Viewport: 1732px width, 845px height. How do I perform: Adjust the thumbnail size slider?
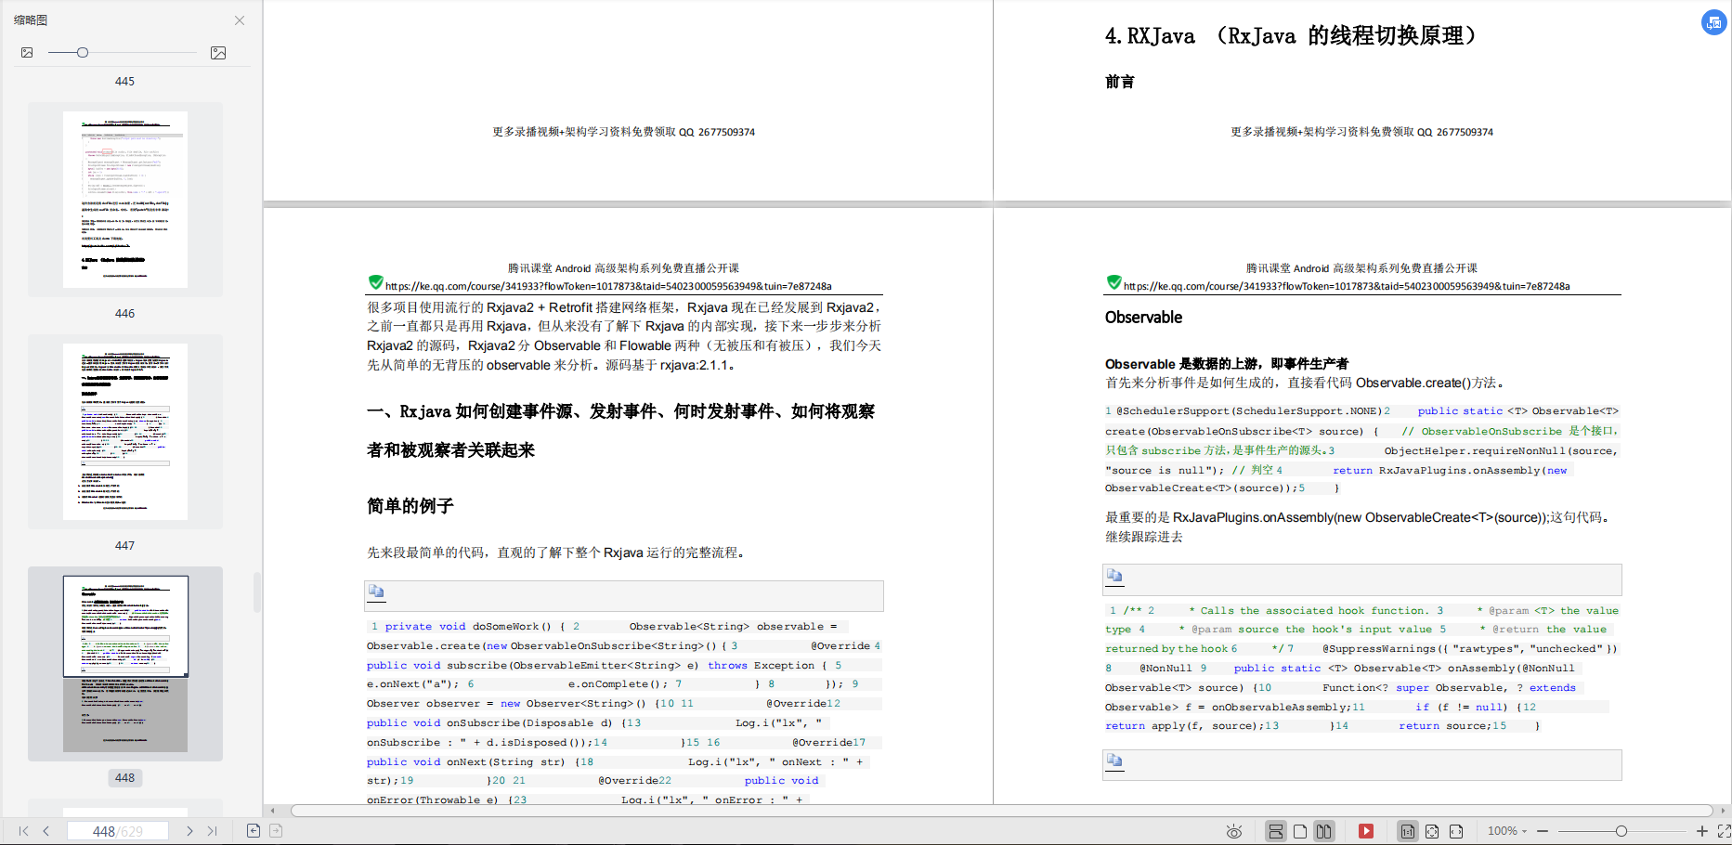pos(83,53)
